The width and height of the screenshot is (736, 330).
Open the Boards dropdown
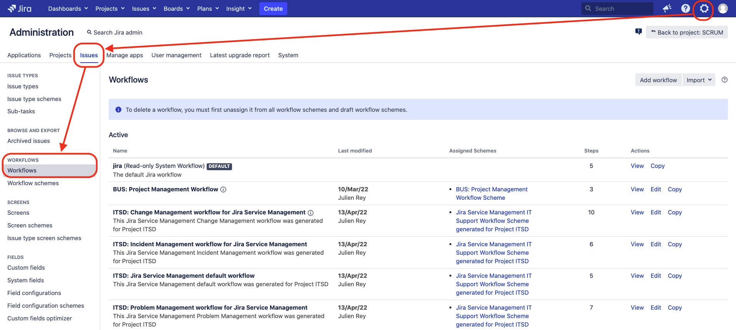[x=177, y=8]
